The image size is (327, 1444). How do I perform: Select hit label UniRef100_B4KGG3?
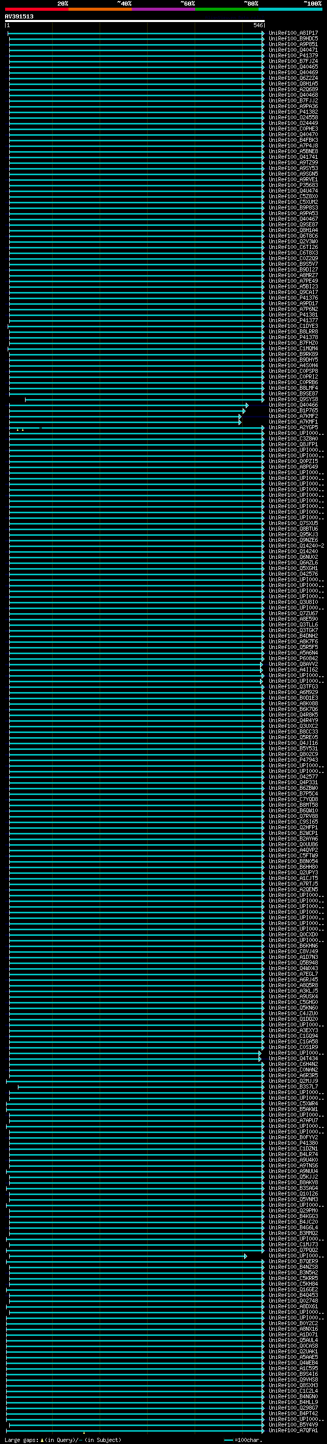[x=293, y=1216]
